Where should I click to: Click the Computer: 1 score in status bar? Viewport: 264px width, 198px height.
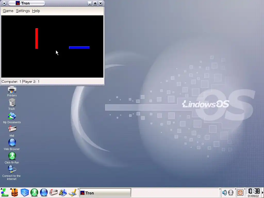[x=11, y=82]
